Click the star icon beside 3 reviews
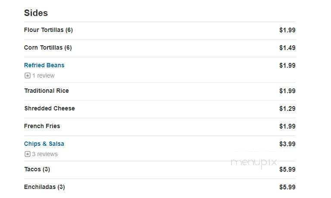 click(28, 154)
